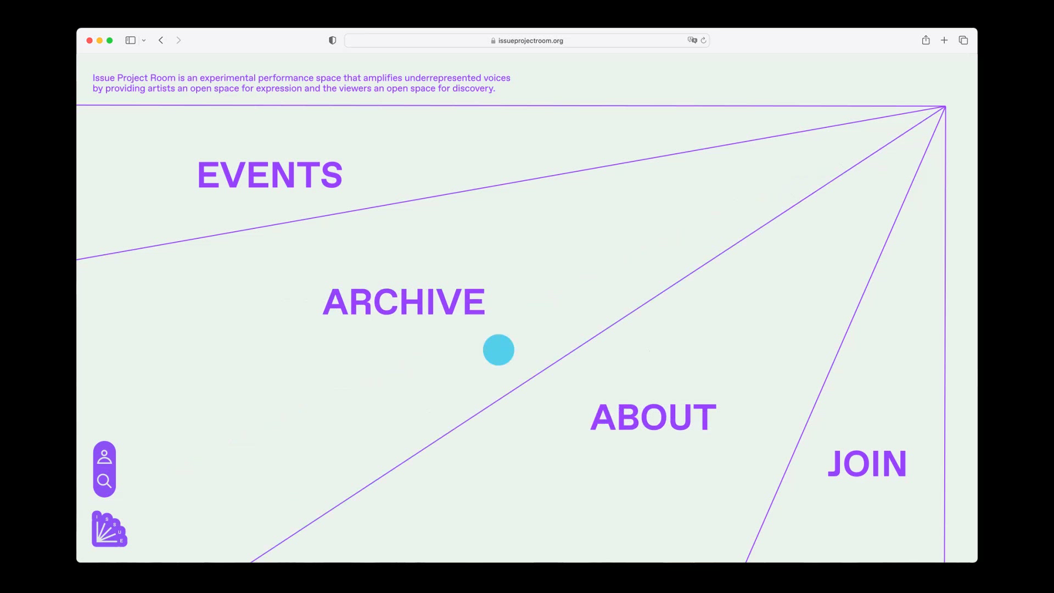Click the Safari share icon
Screen dimensions: 1054x593
926,40
